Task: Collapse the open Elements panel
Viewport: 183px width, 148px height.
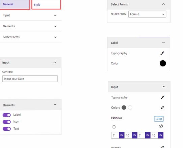Action: coord(55,105)
